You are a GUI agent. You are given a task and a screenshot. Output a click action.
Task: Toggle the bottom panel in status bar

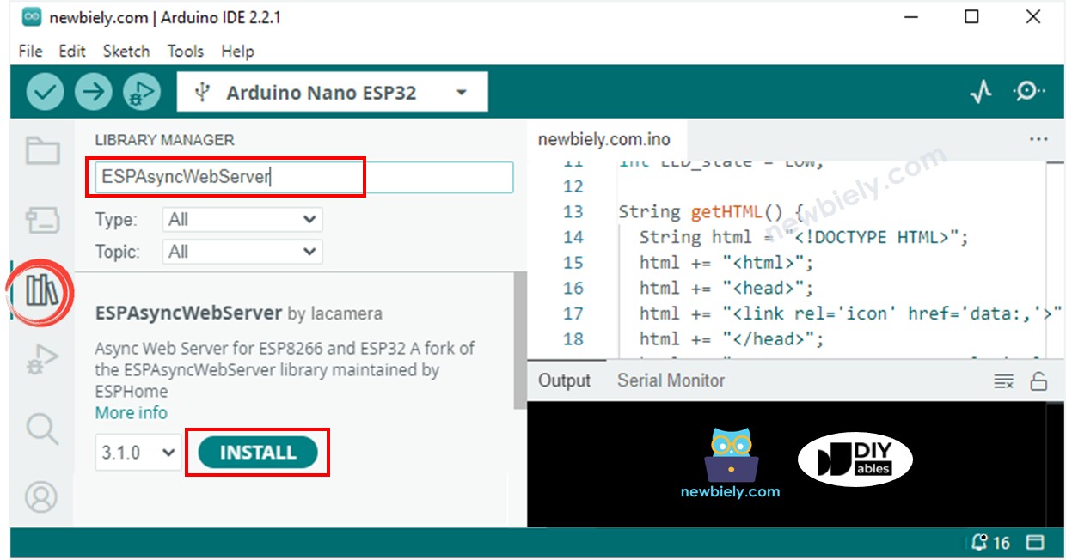[1035, 543]
